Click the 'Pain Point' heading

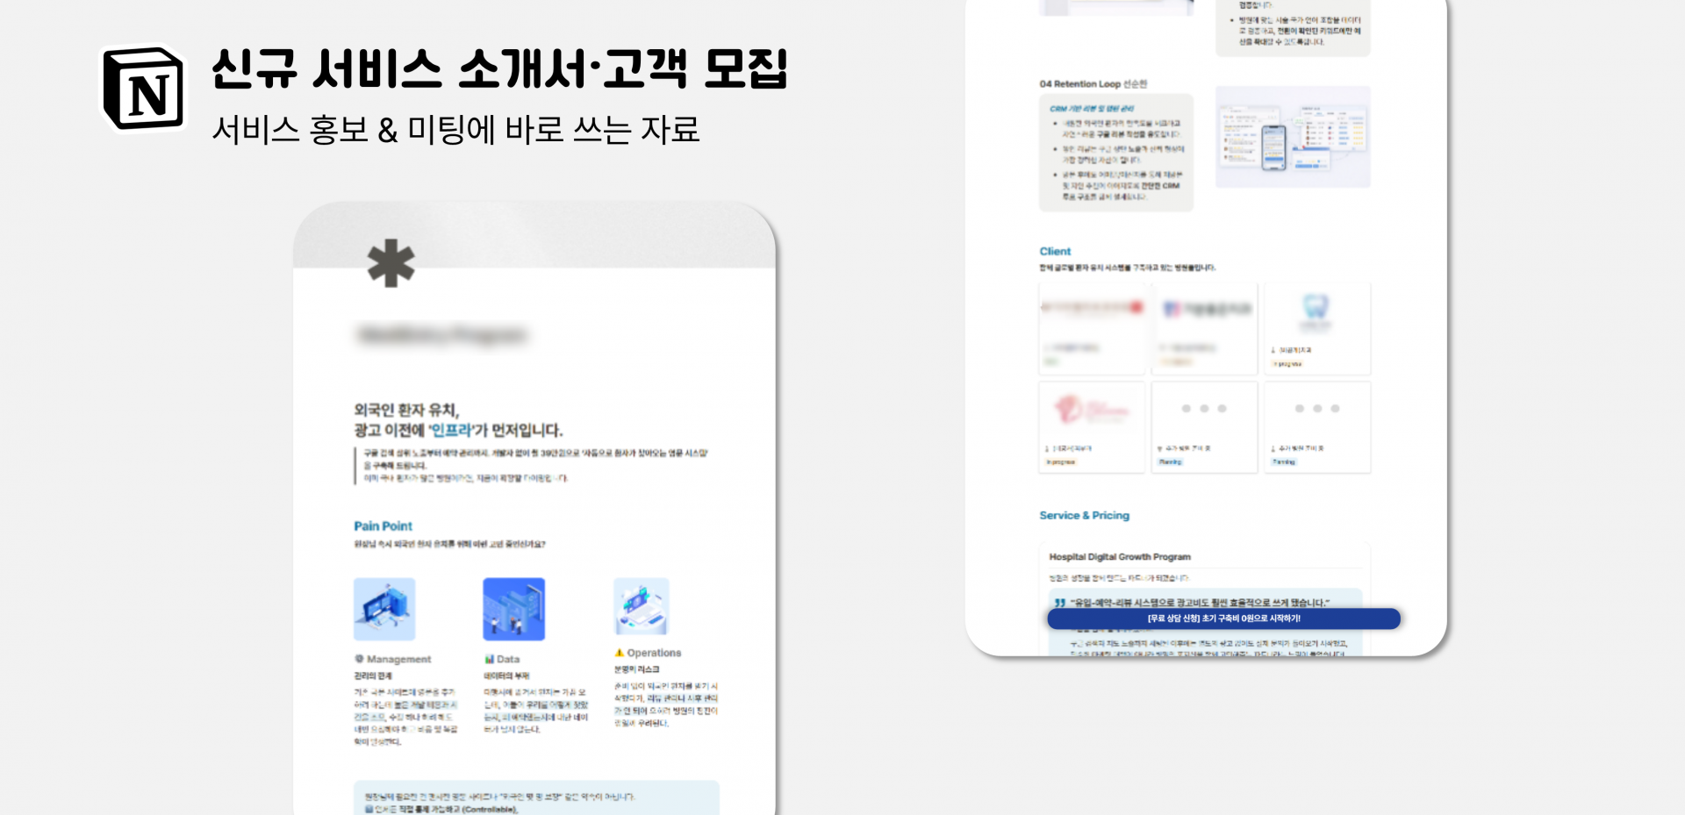click(383, 525)
